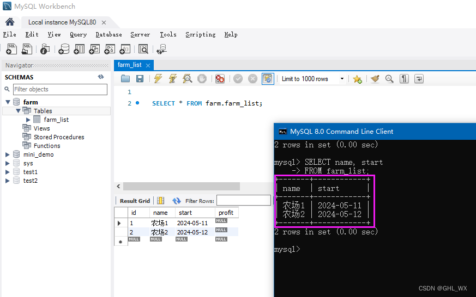Click the start column header
The width and height of the screenshot is (476, 297).
(x=195, y=213)
